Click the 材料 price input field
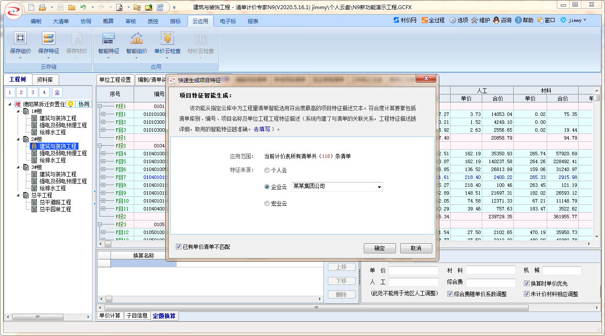 pyautogui.click(x=490, y=270)
